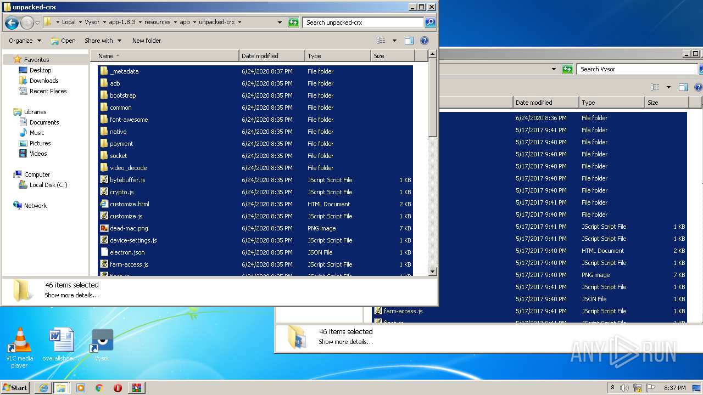Open Network in navigation pane
This screenshot has width=703, height=395.
35,206
